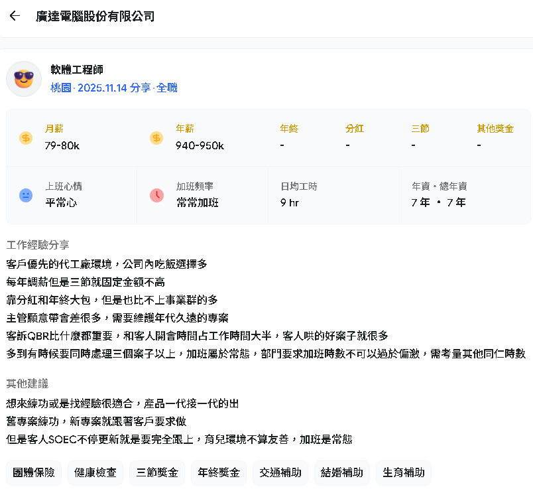The height and width of the screenshot is (495, 533).
Task: Click the 廣達電腦股份有限公司 page title
Action: (95, 16)
